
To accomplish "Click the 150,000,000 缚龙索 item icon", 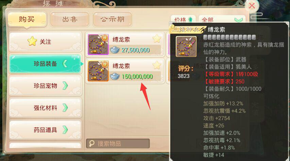I will [x=98, y=71].
